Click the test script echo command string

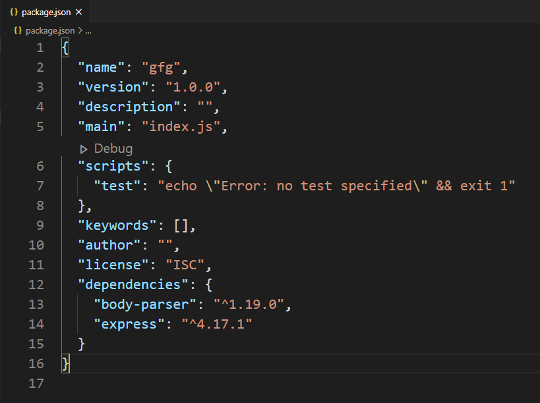coord(336,186)
